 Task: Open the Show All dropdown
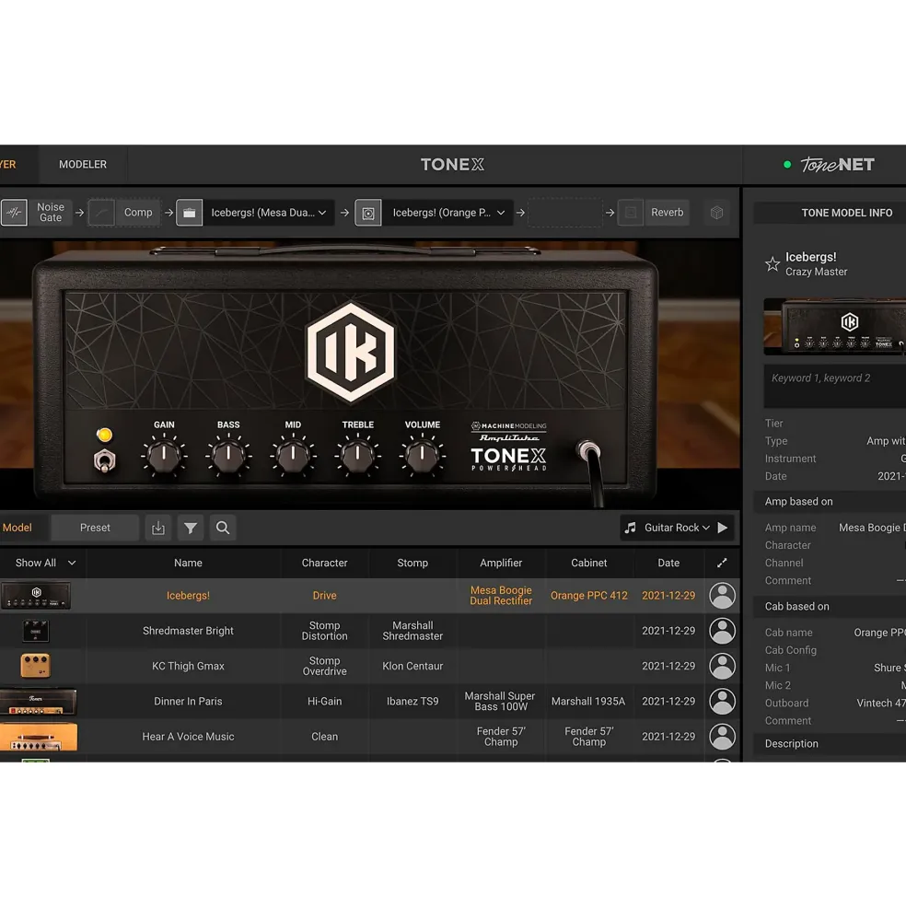tap(44, 563)
